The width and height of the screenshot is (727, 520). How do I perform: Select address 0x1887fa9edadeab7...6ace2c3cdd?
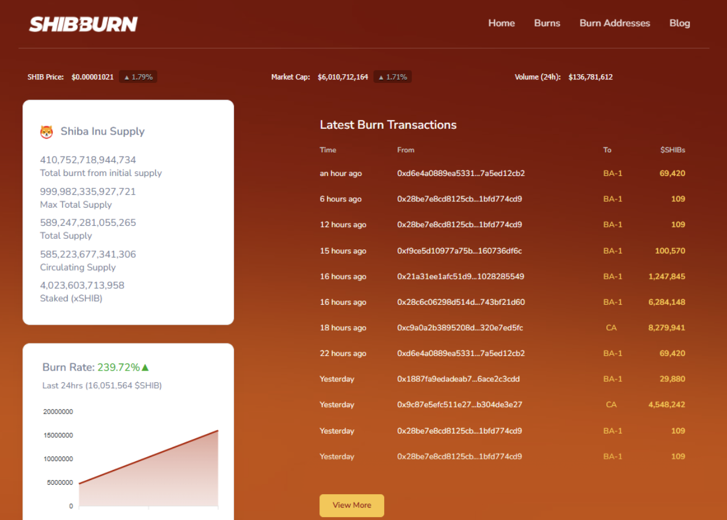458,379
